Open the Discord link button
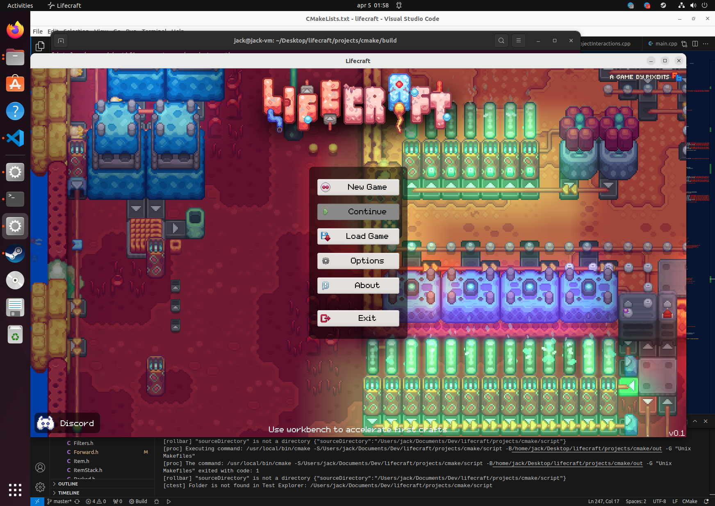Viewport: 715px width, 506px height. coord(67,423)
